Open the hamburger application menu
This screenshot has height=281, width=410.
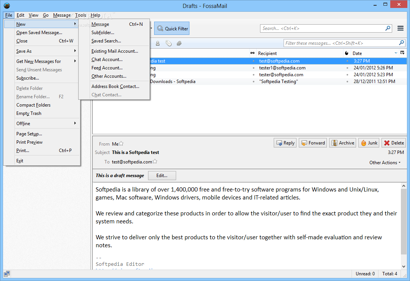[x=401, y=28]
